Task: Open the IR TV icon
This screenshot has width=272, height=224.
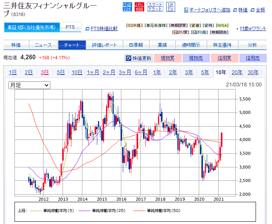Action: coord(171,7)
